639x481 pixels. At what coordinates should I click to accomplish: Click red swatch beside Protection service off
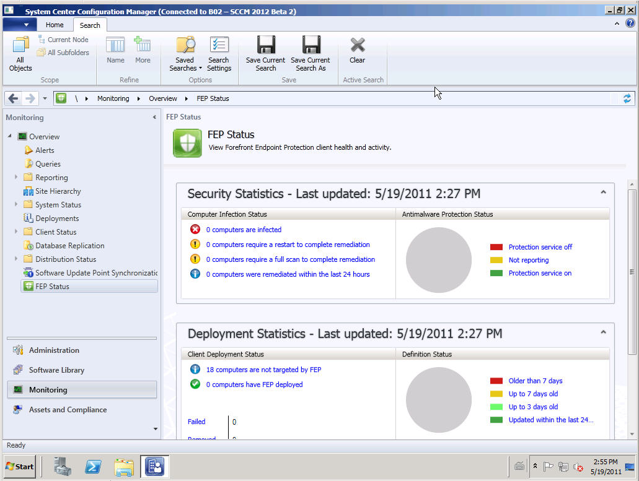[x=496, y=247]
